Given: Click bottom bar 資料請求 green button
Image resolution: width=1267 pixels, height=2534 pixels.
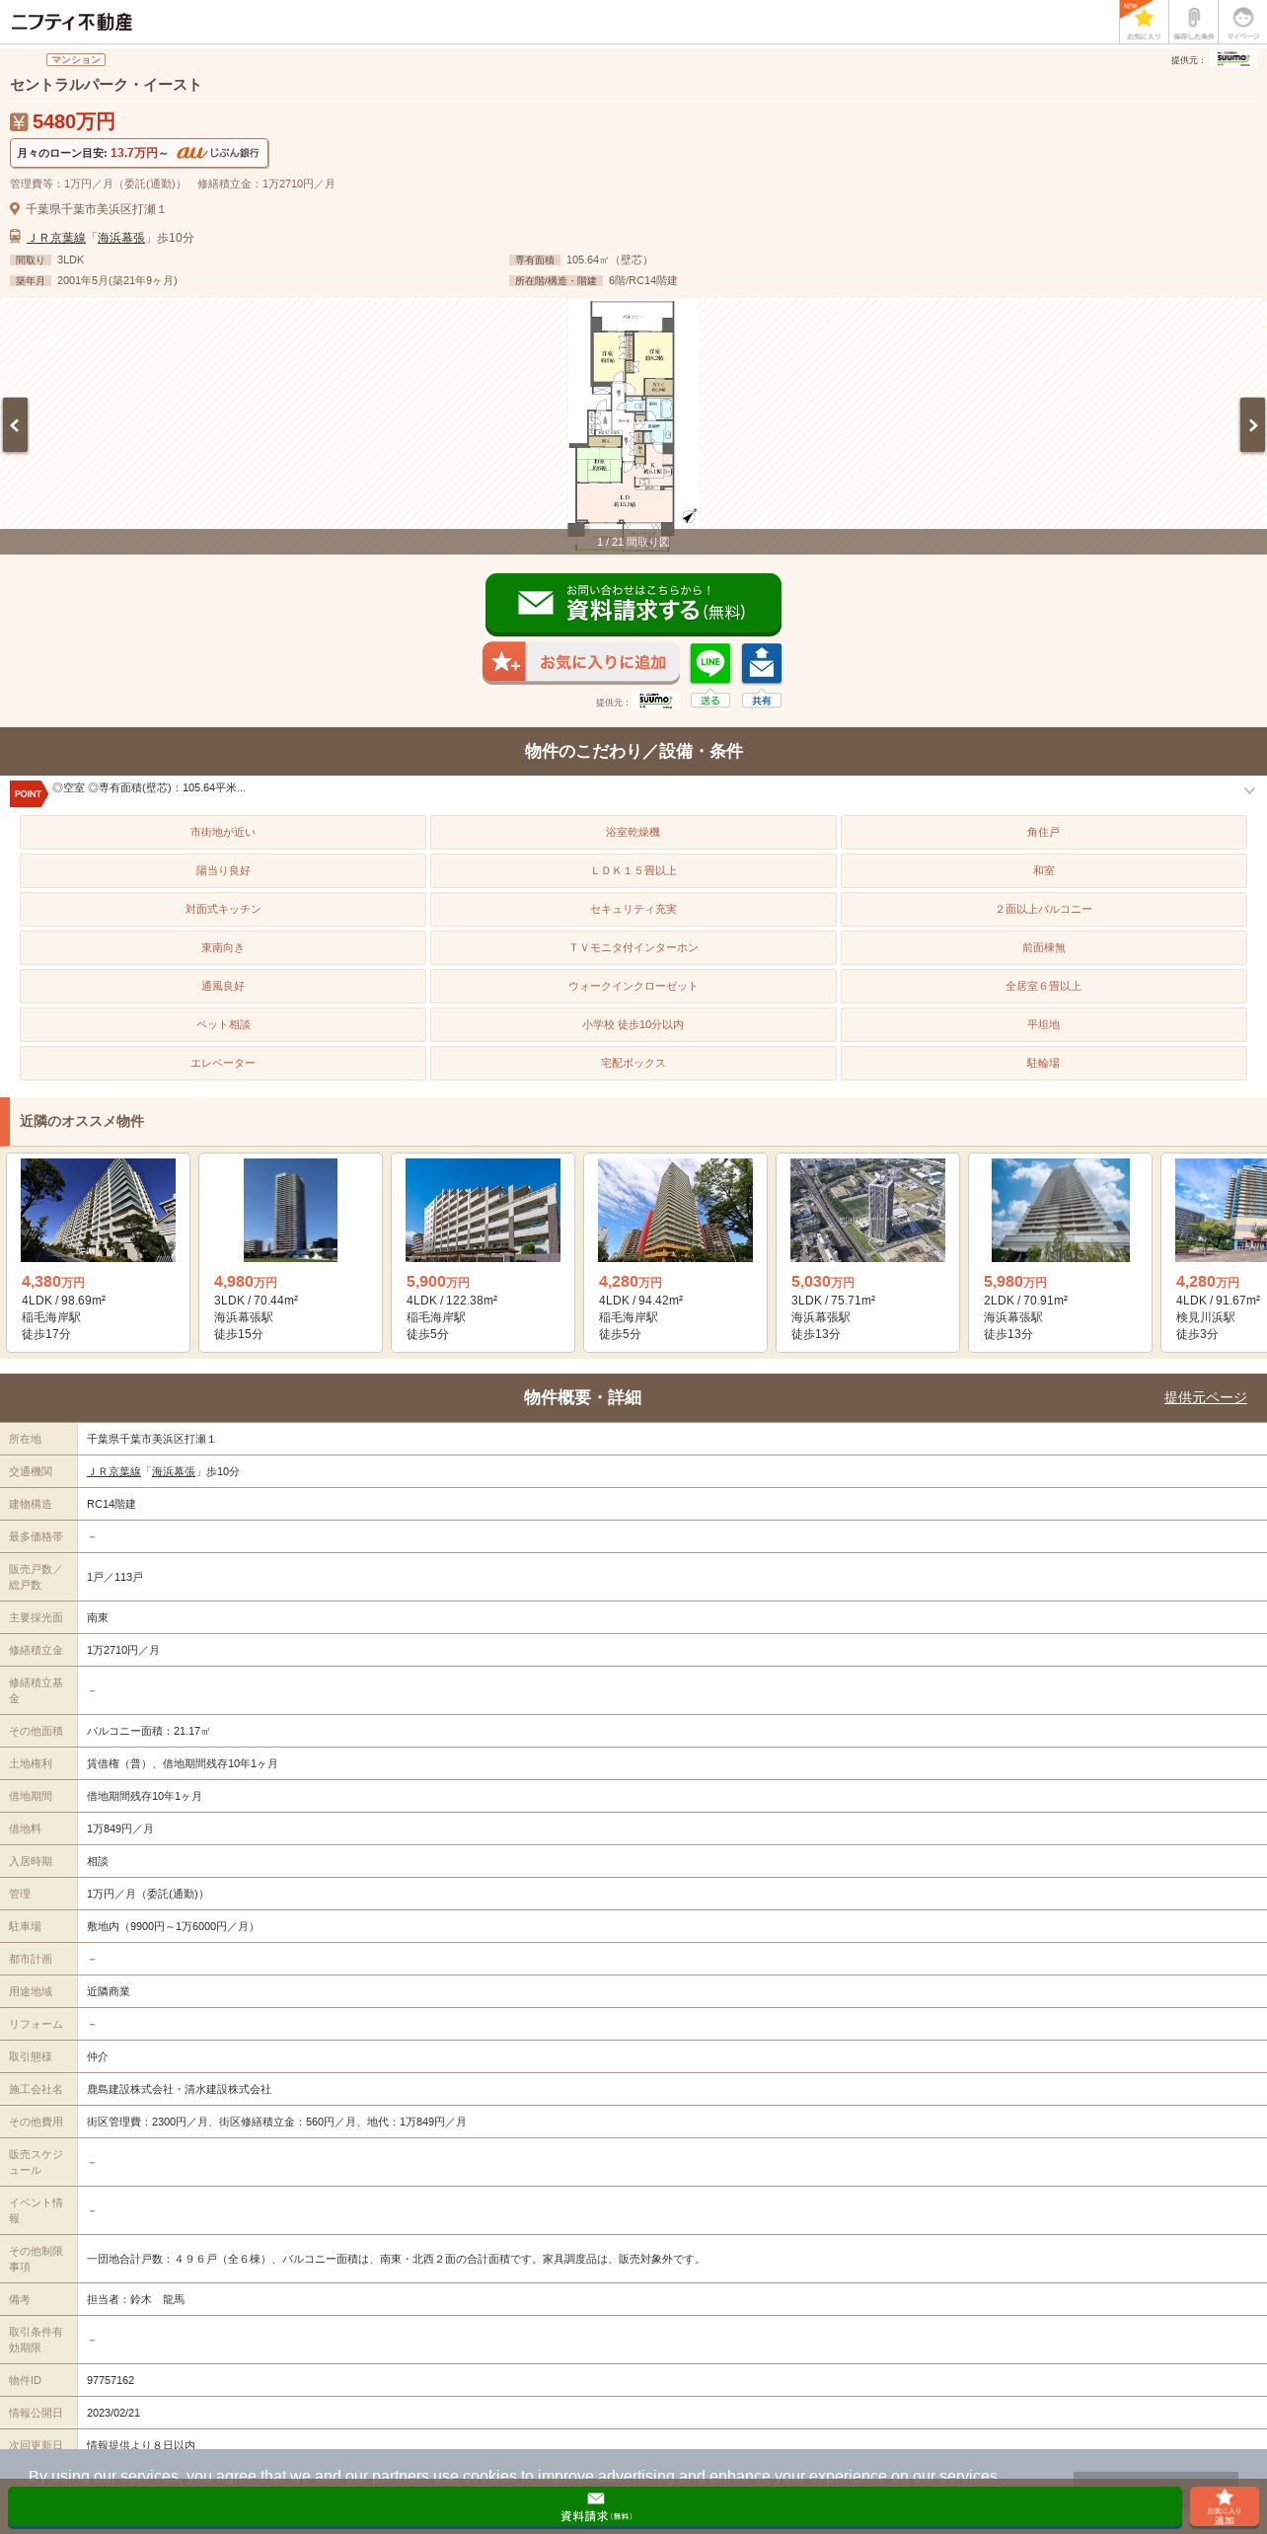Looking at the screenshot, I should click(x=595, y=2507).
